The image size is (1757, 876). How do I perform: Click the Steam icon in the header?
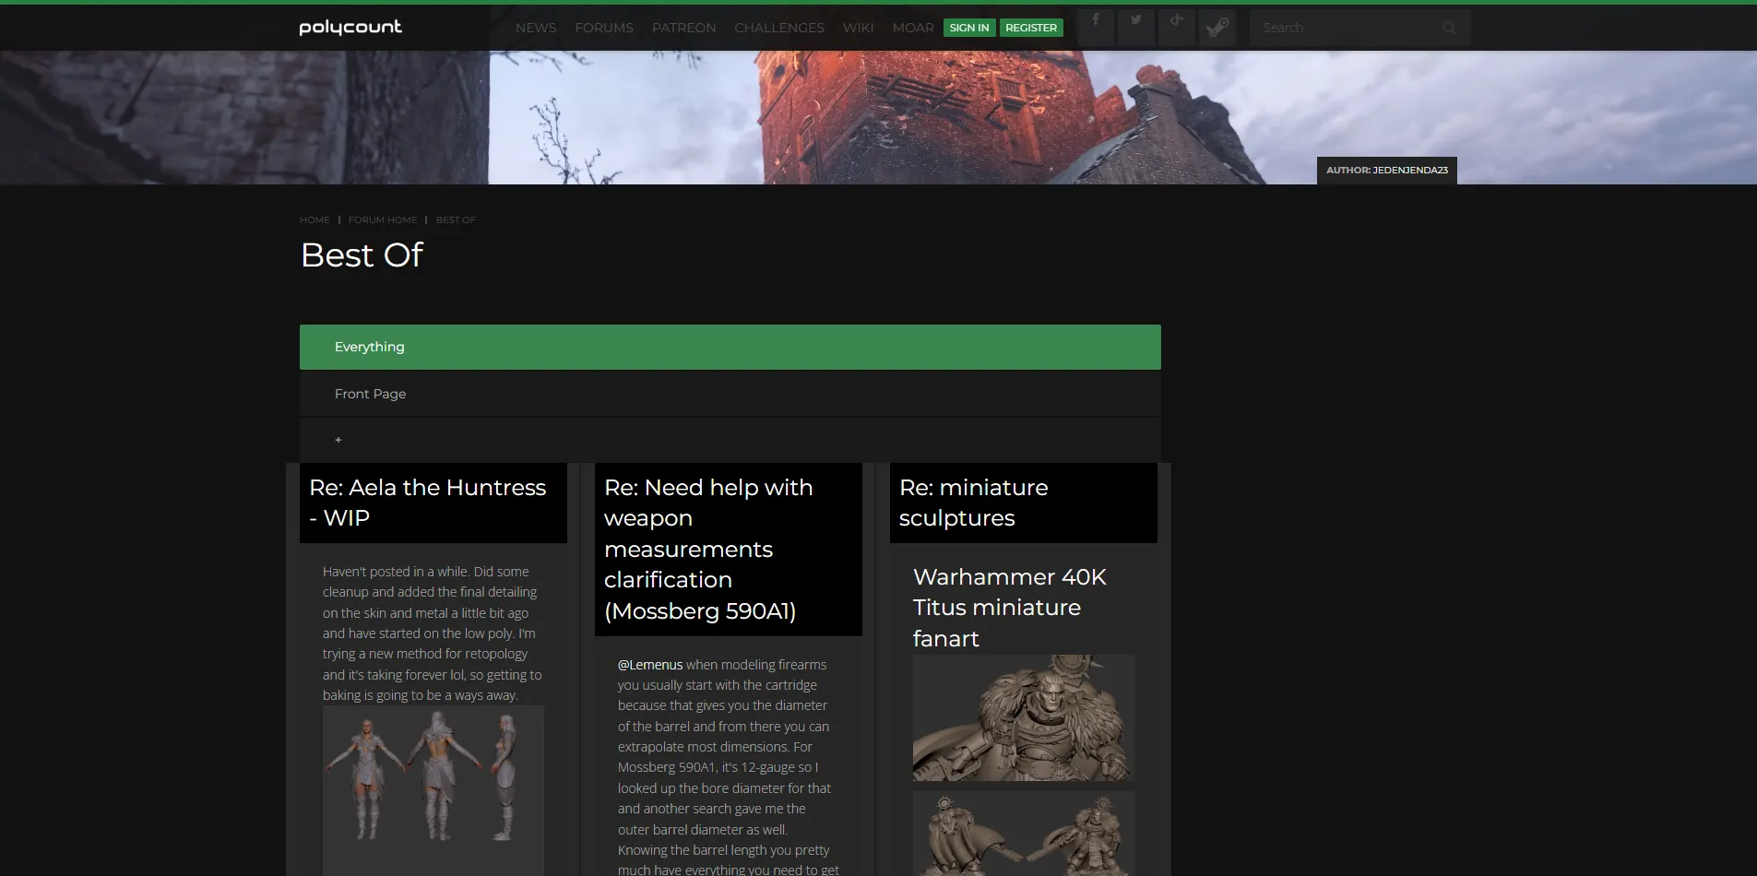click(1217, 25)
